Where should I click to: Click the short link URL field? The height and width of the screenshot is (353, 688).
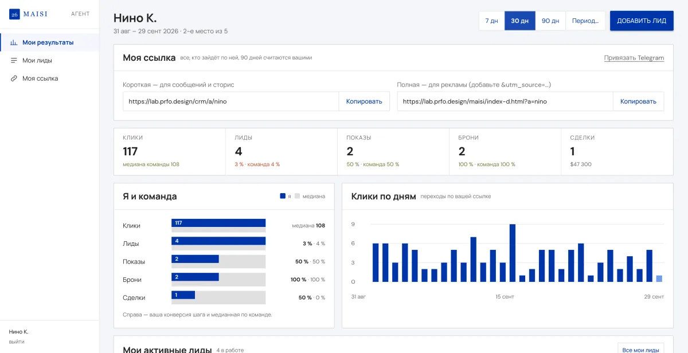[x=231, y=101]
